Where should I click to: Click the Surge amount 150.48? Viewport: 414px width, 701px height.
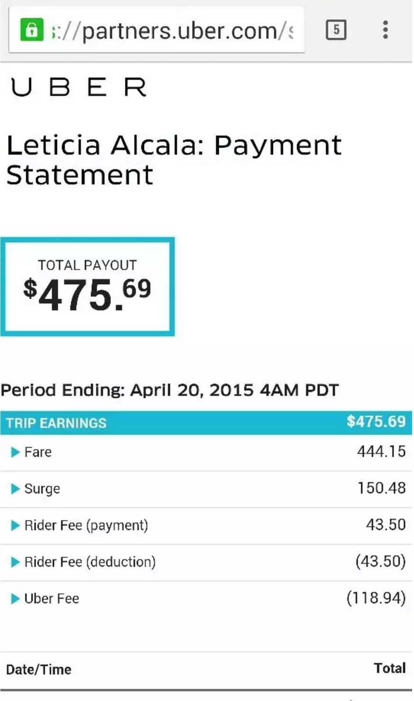point(381,488)
